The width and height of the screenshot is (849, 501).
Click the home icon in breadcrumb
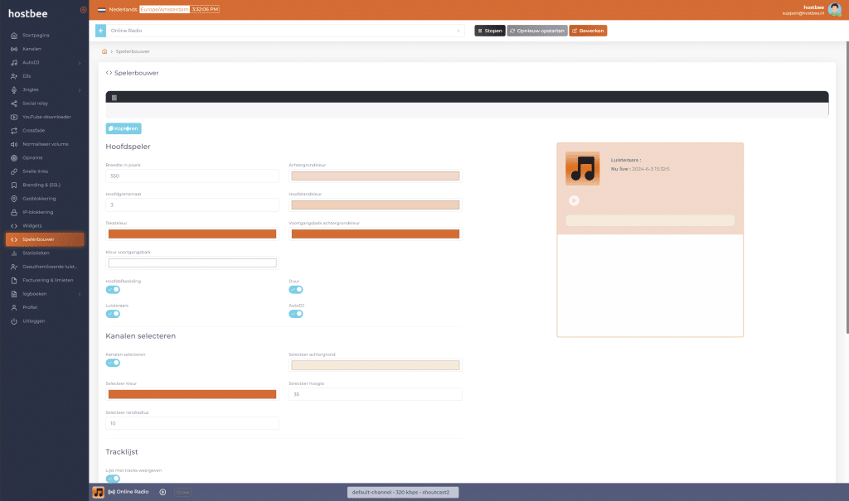click(104, 51)
